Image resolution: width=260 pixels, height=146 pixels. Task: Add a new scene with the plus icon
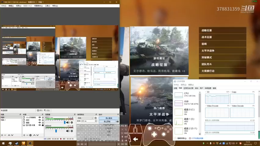click(2, 135)
